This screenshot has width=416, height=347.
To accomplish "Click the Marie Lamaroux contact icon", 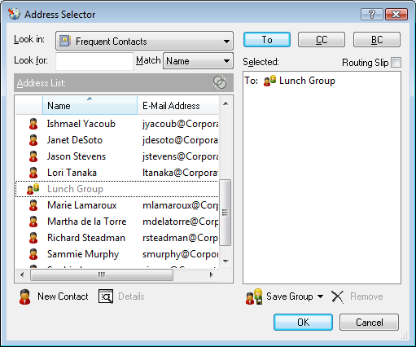I will (x=33, y=205).
